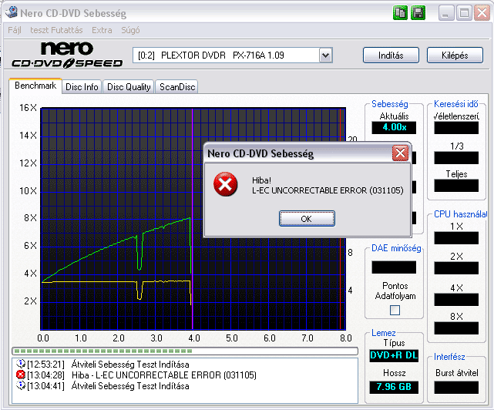Click the DVD+R DL disc type value

tap(394, 355)
